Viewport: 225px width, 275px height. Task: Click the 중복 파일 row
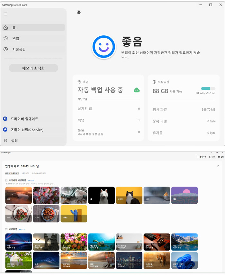pos(184,121)
